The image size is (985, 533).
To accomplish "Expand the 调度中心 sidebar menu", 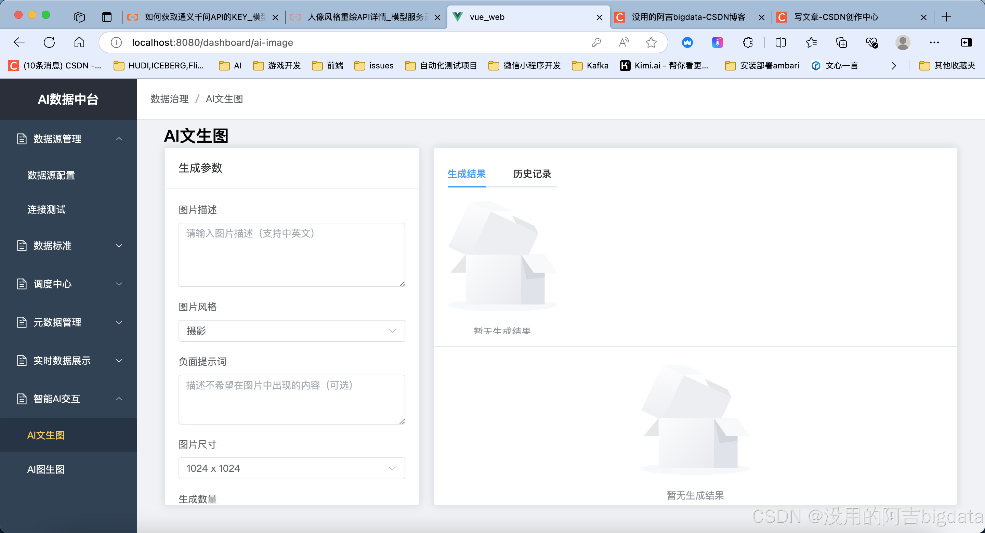I will coord(68,284).
